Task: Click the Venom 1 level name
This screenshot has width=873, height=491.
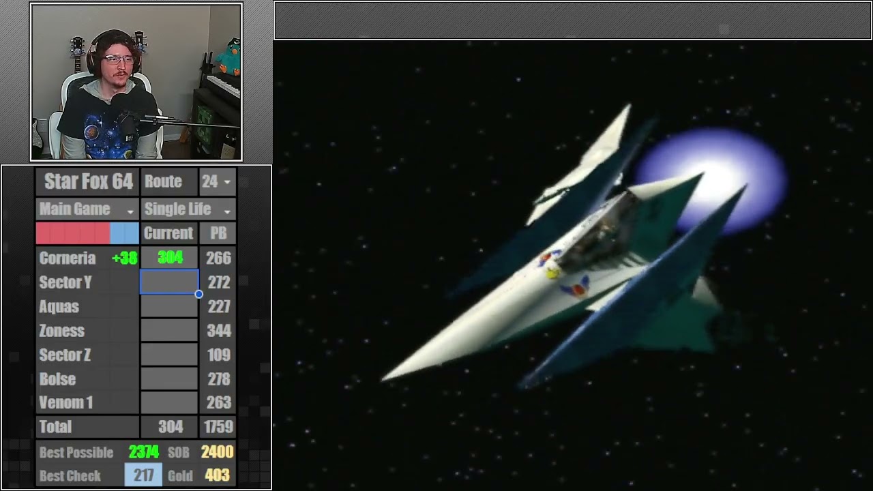Action: (x=65, y=402)
